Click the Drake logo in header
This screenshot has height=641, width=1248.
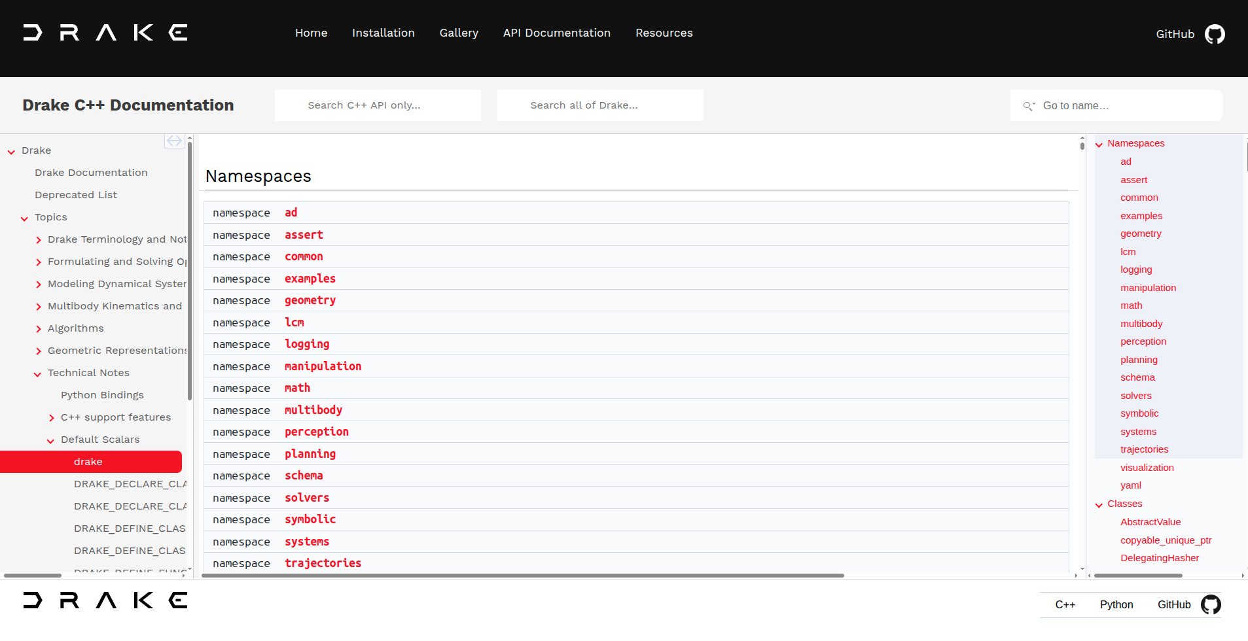(105, 33)
